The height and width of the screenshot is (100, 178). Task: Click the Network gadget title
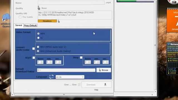pyautogui.click(x=174, y=44)
